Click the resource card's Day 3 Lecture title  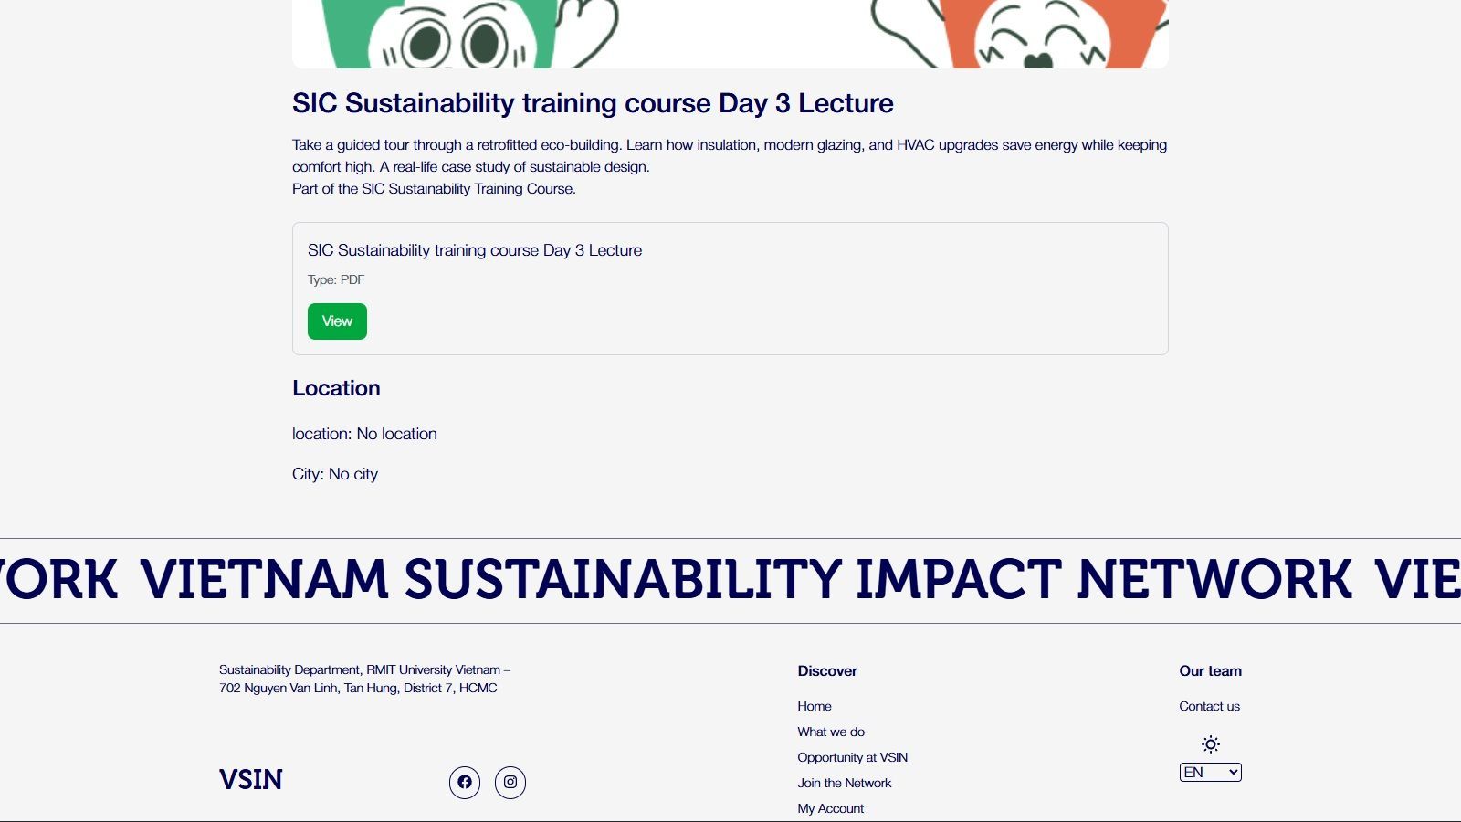pyautogui.click(x=475, y=250)
